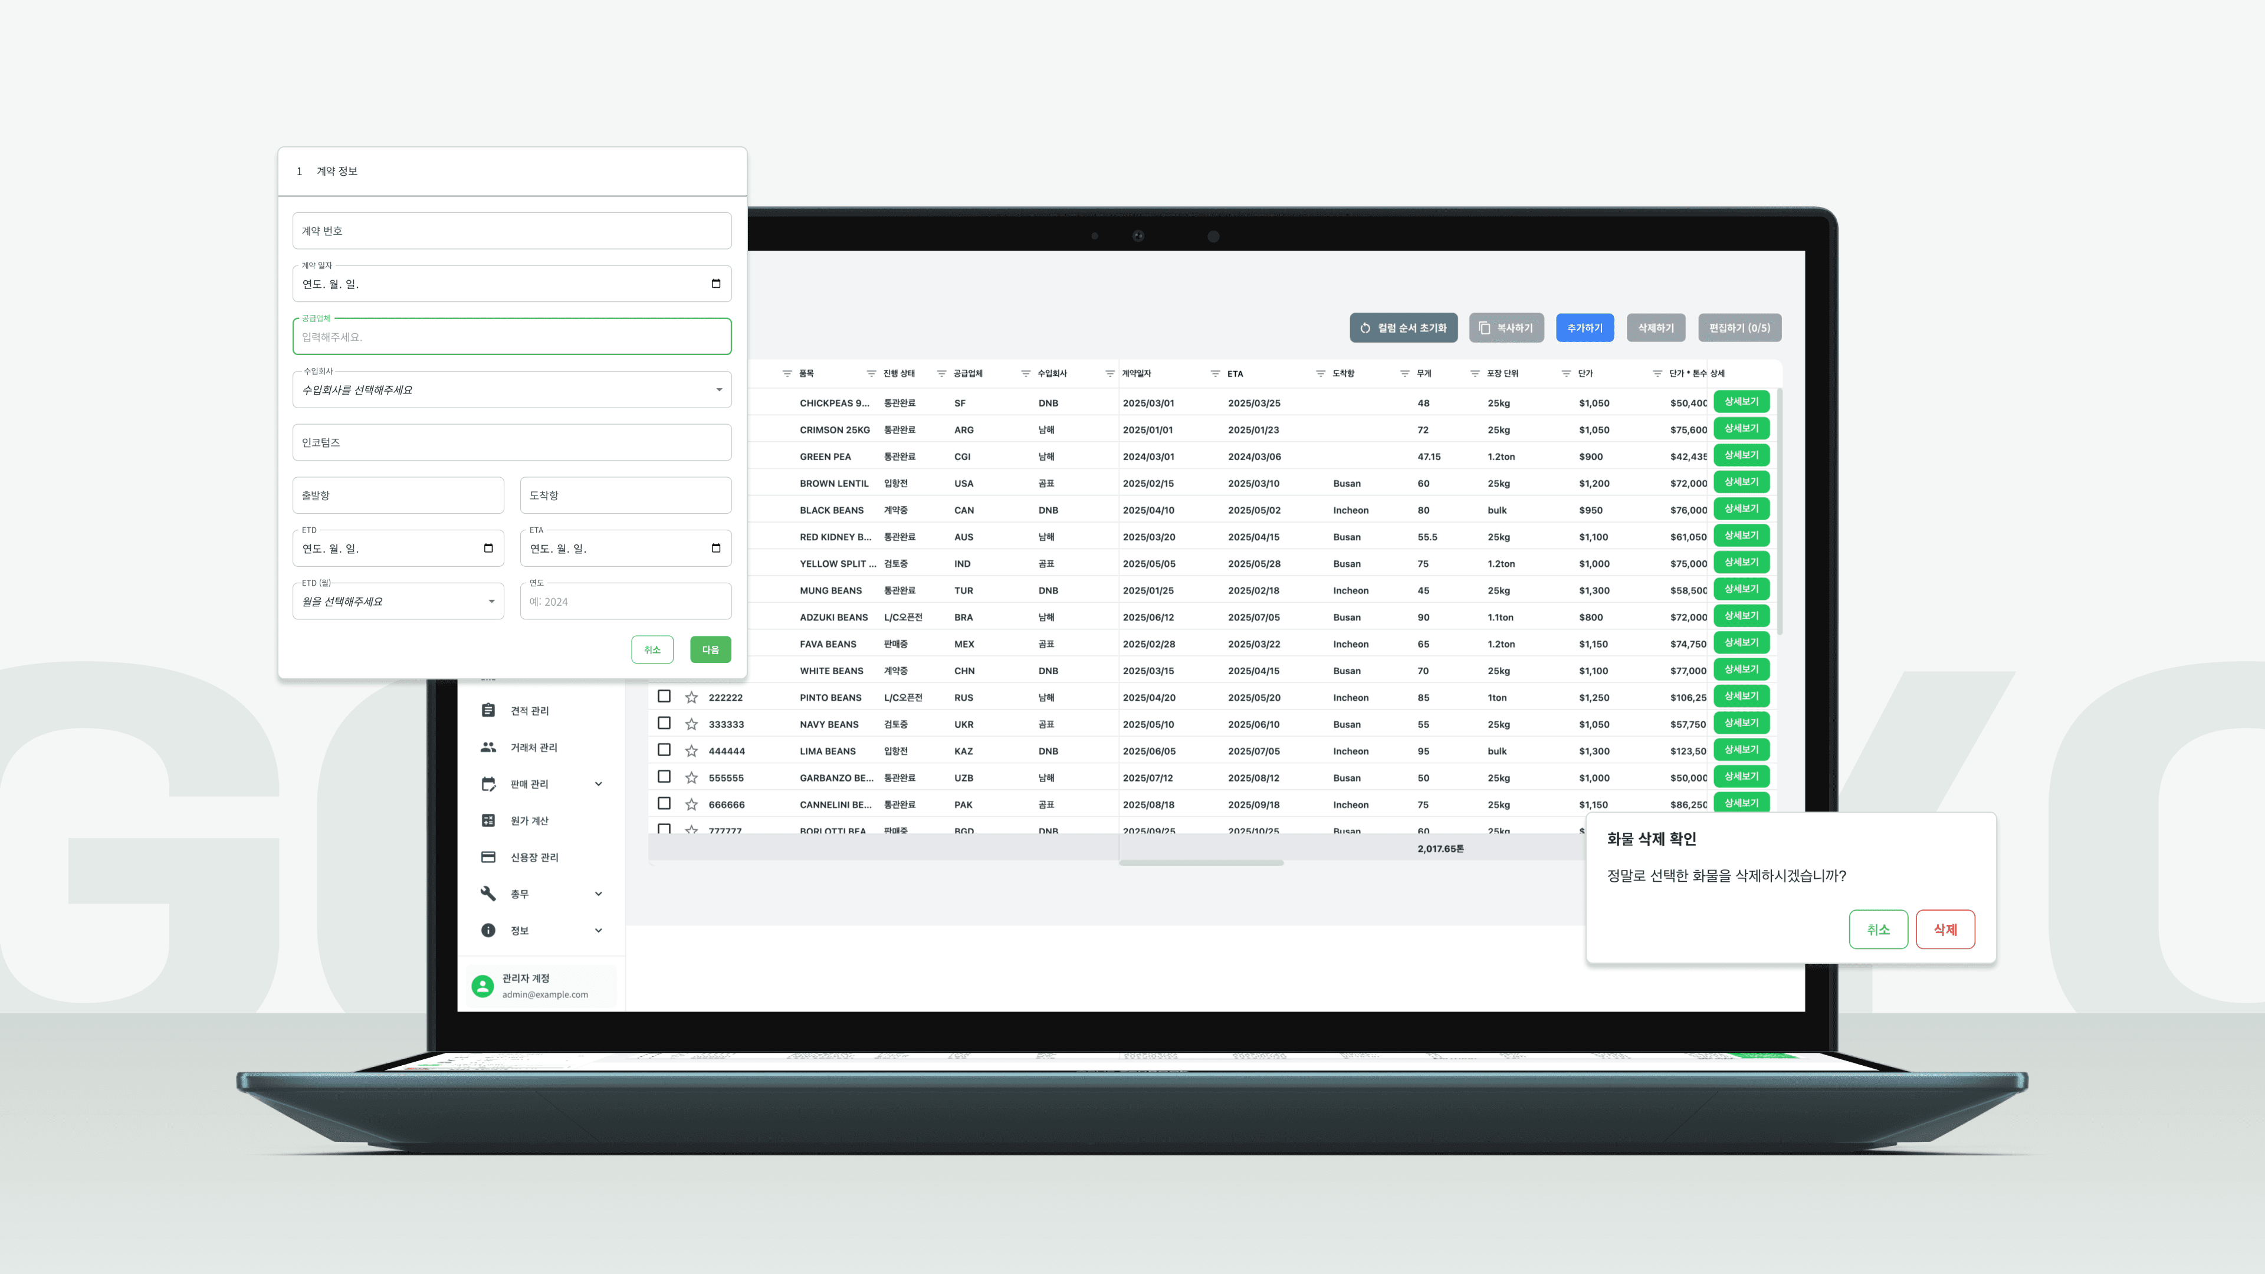Click the 품목 column filter icon
The image size is (2265, 1274).
point(787,374)
